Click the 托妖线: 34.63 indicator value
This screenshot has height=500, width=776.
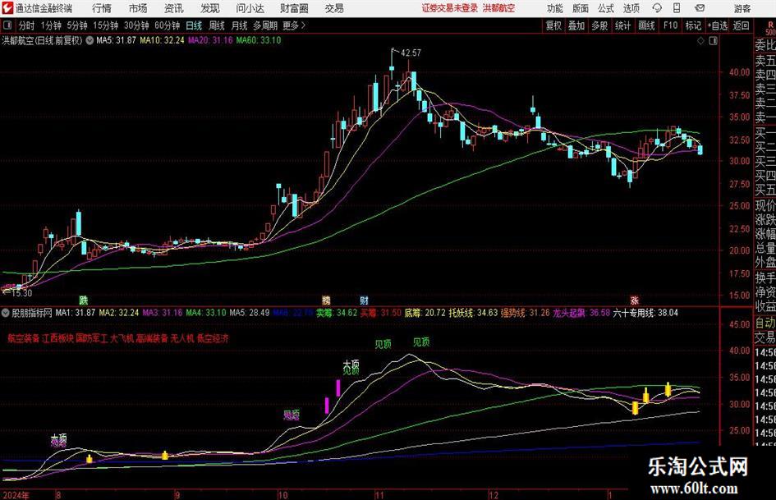[x=473, y=313]
